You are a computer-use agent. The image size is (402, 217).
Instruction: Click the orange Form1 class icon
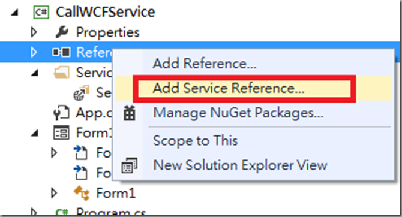(x=82, y=193)
